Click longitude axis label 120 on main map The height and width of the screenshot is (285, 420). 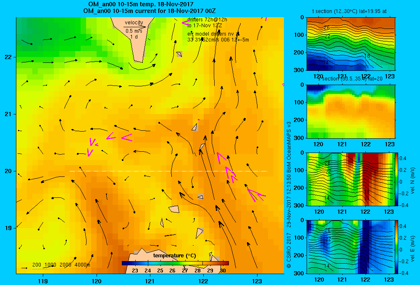click(97, 281)
